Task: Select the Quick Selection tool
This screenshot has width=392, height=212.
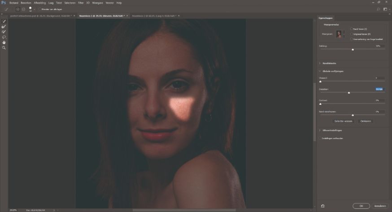Action: click(4, 21)
